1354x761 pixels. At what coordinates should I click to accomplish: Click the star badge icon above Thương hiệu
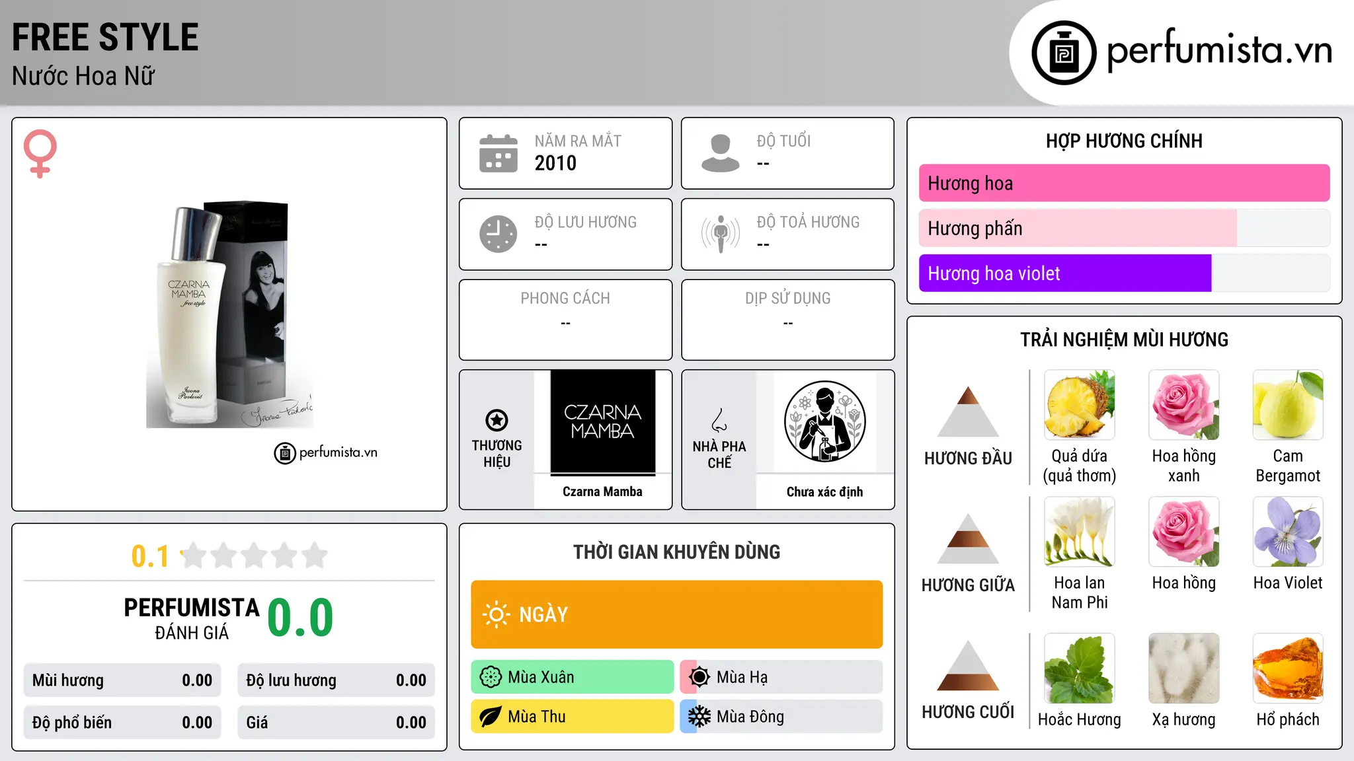(x=497, y=420)
